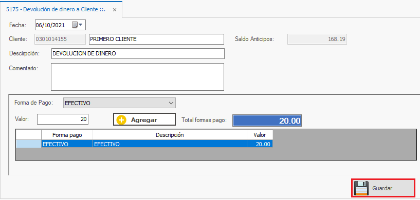Image resolution: width=420 pixels, height=200 pixels.
Task: Add payment with the Agregar button
Action: [x=144, y=119]
